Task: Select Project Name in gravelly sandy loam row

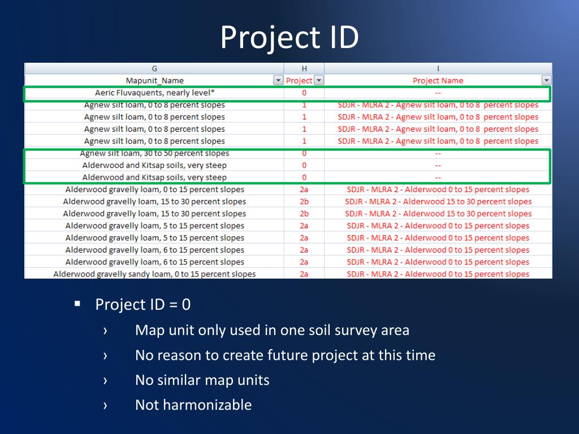Action: point(438,274)
